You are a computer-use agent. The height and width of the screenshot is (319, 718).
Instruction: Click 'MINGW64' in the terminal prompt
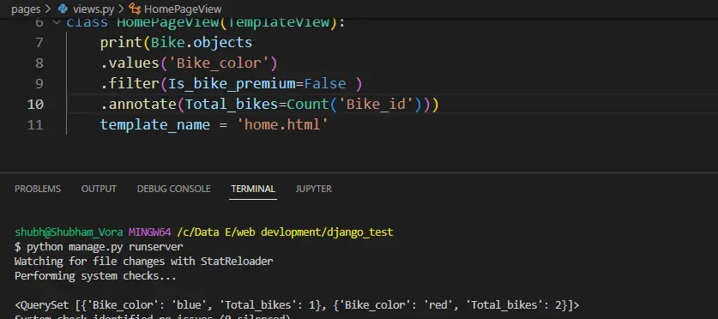[150, 232]
